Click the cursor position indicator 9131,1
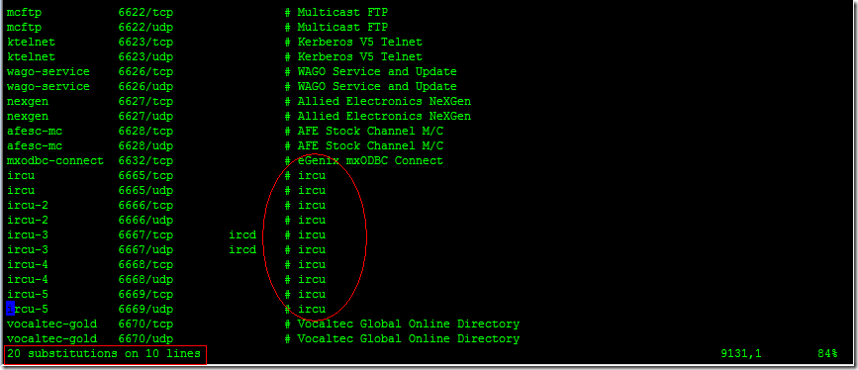This screenshot has height=370, width=858. [x=741, y=353]
